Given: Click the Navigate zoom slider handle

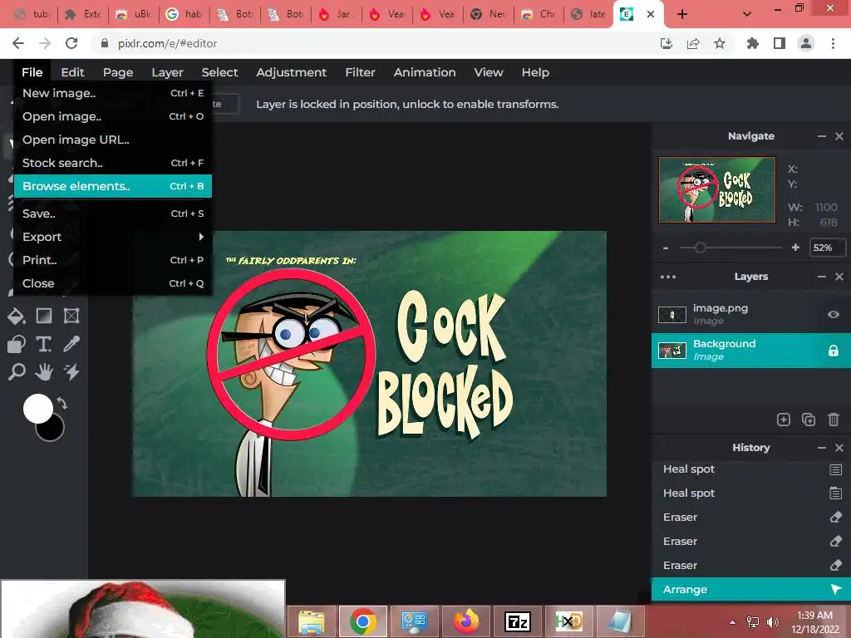Looking at the screenshot, I should pos(700,248).
